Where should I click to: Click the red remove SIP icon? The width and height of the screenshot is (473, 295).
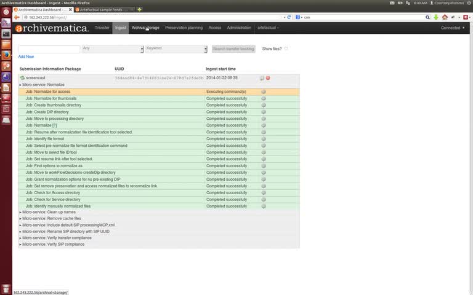click(268, 78)
